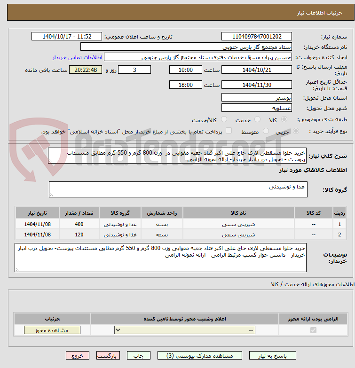Click the resize handle of goods group box

[x=51, y=195]
